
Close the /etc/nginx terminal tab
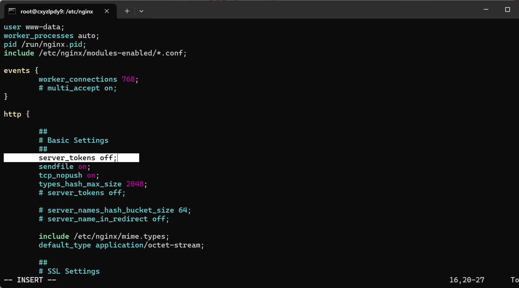pyautogui.click(x=107, y=11)
